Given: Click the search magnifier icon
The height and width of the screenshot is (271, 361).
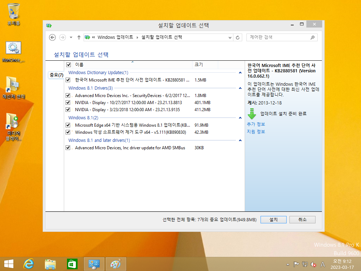Looking at the screenshot, I should [312, 37].
